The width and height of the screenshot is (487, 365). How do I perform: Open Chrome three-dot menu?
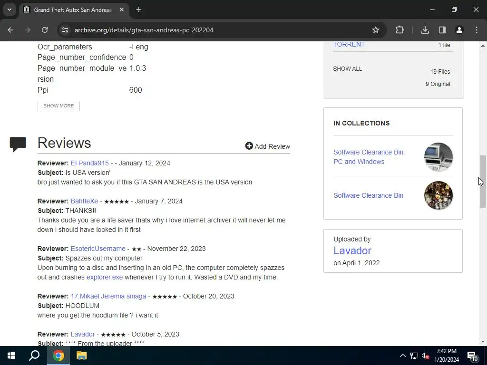[x=477, y=30]
